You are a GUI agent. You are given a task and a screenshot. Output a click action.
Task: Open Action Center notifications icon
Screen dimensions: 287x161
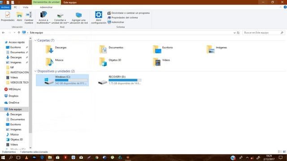[x=281, y=157]
